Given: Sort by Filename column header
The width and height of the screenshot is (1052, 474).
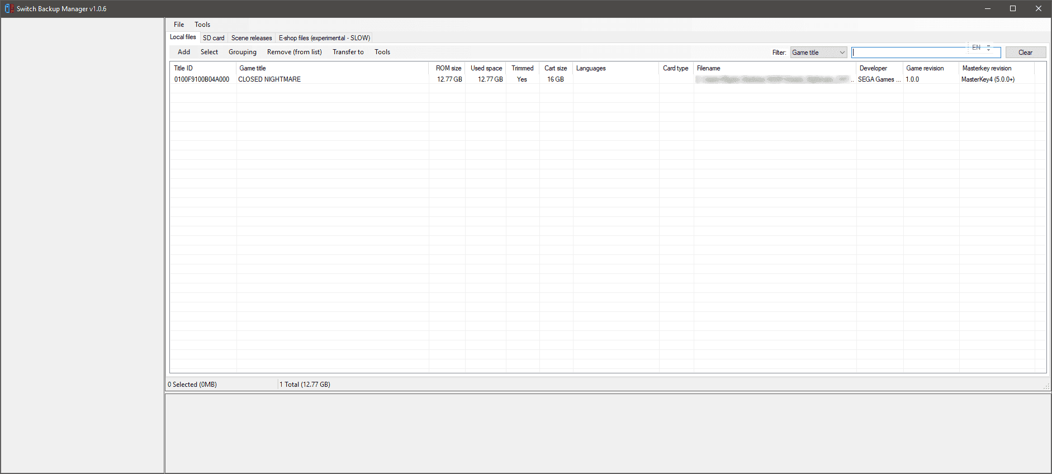Looking at the screenshot, I should [775, 68].
